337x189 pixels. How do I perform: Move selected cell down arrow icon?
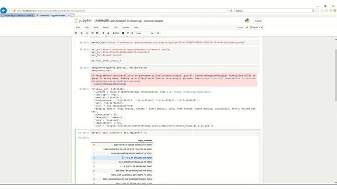click(x=108, y=33)
